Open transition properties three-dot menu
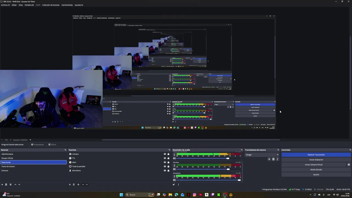The image size is (352, 198). pyautogui.click(x=277, y=159)
